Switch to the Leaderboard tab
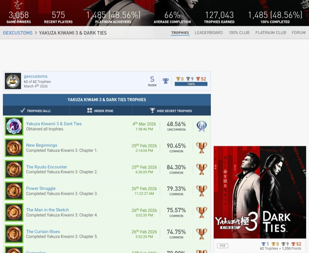The width and height of the screenshot is (309, 253). click(x=209, y=33)
